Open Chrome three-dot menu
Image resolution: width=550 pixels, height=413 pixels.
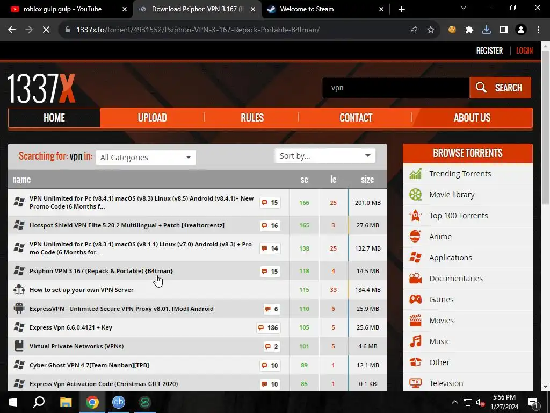[538, 30]
